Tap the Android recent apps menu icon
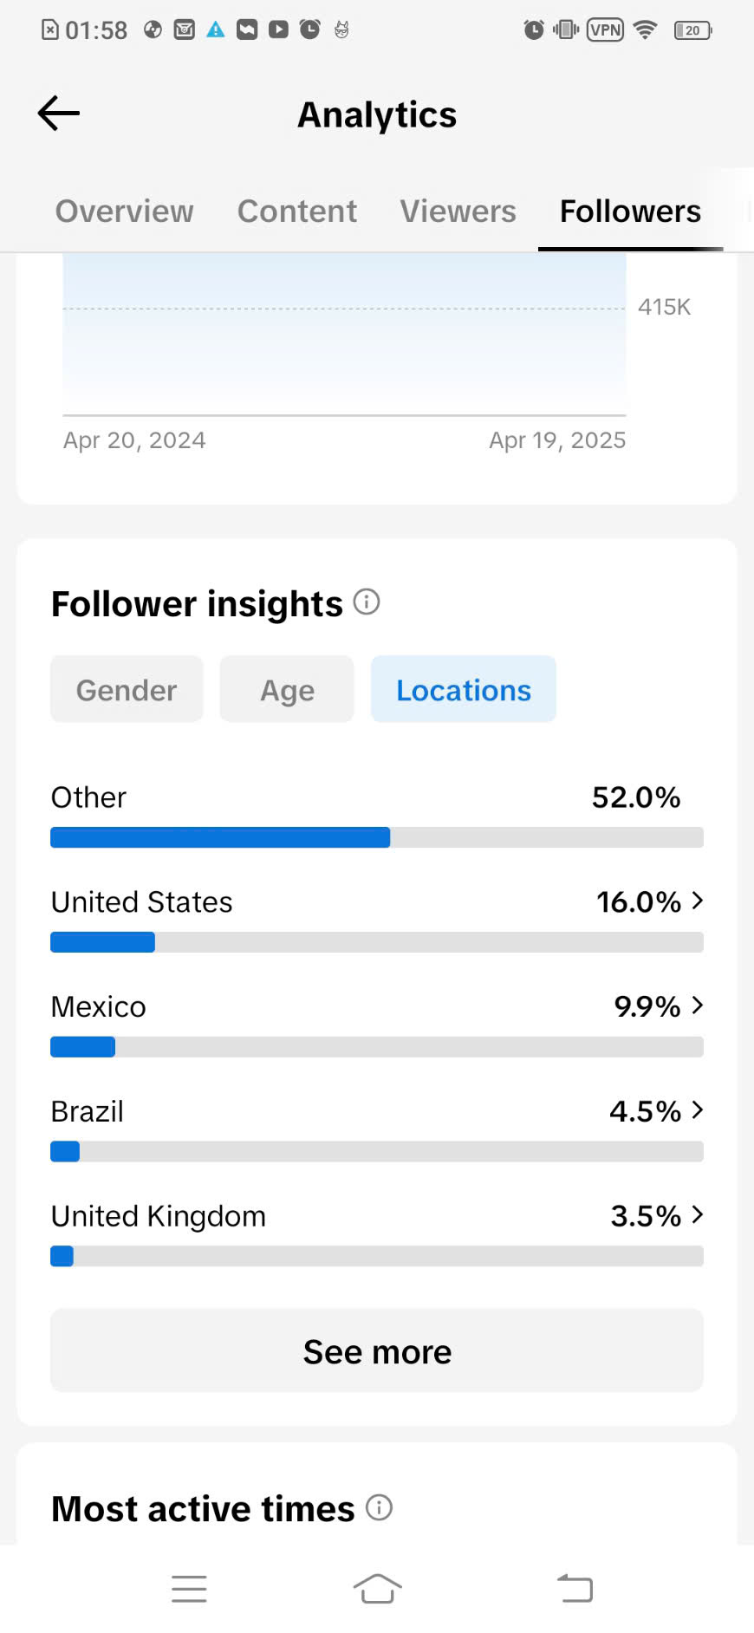 click(189, 1589)
